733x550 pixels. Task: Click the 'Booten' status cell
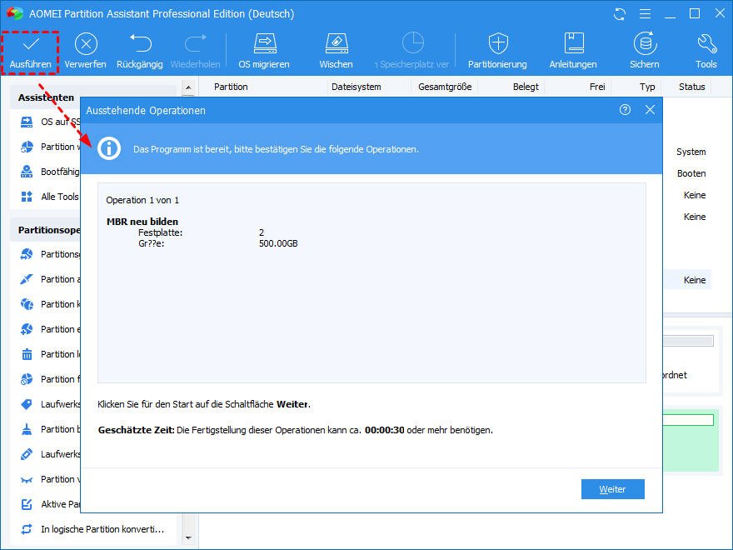click(691, 173)
